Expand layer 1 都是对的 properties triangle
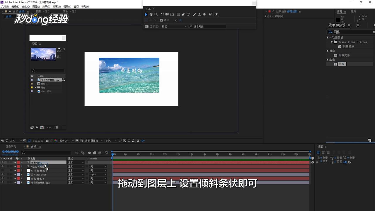 tap(15, 162)
